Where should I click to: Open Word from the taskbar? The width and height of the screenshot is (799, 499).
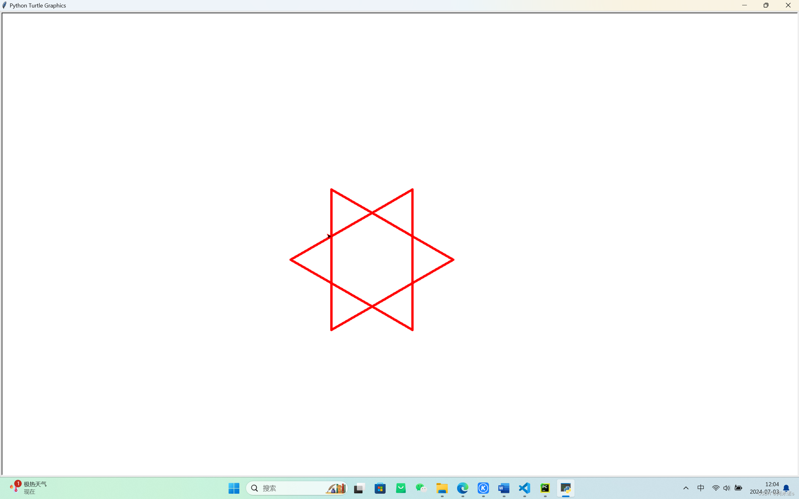click(504, 488)
